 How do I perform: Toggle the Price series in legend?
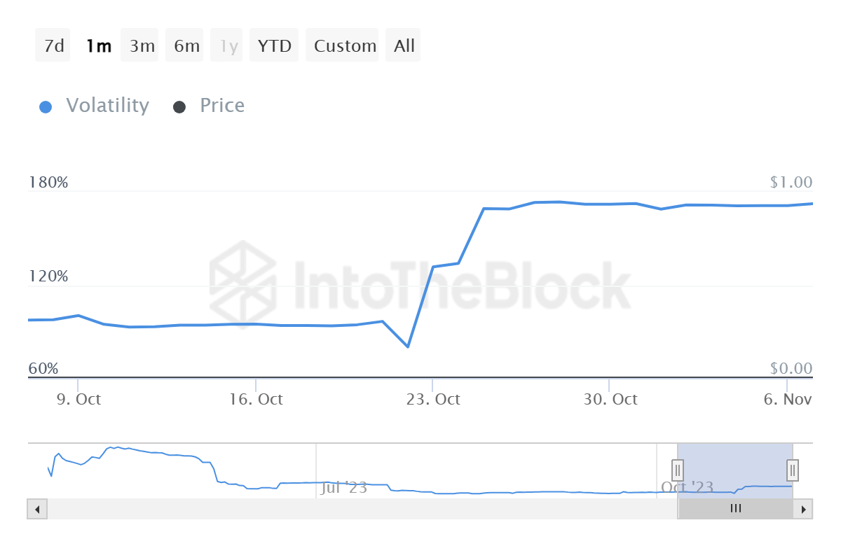point(209,106)
